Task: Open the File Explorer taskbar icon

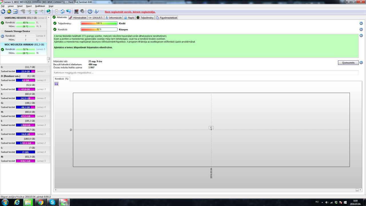Action: [28, 202]
